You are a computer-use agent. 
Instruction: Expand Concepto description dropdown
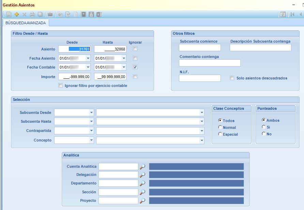tap(202, 140)
